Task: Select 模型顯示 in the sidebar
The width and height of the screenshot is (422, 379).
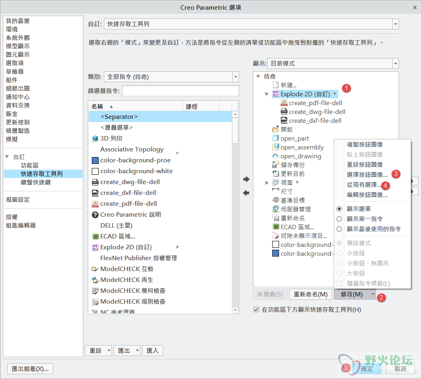Action: [x=18, y=46]
